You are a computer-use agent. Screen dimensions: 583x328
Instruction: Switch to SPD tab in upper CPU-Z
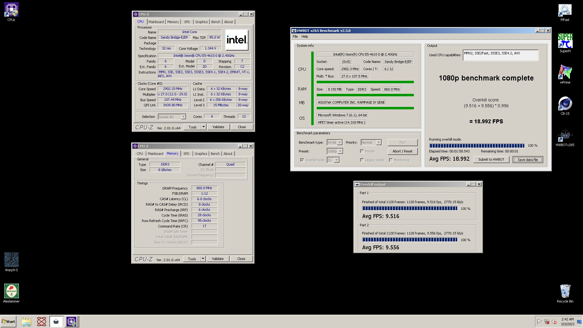(x=187, y=22)
